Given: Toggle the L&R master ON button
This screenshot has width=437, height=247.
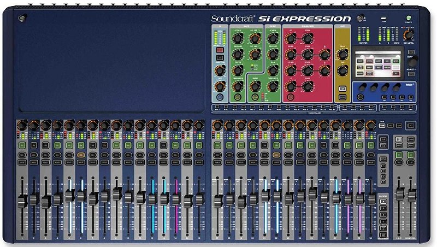Looking at the screenshot, I should (399, 155).
